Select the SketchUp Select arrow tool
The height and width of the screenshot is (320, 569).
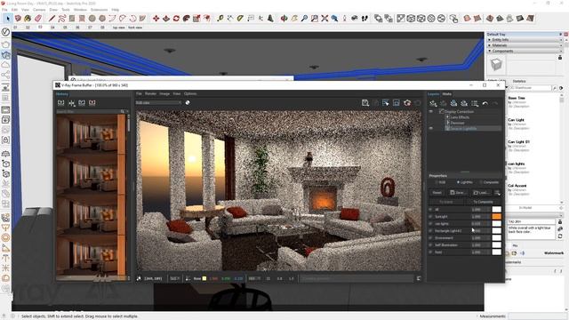[x=8, y=18]
